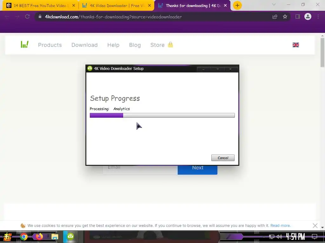Go forward in browser history
This screenshot has width=325, height=243.
pos(17,16)
